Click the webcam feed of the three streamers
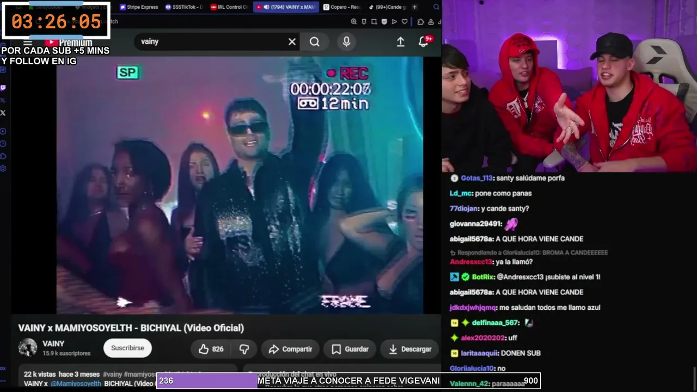This screenshot has height=392, width=697. (x=570, y=86)
